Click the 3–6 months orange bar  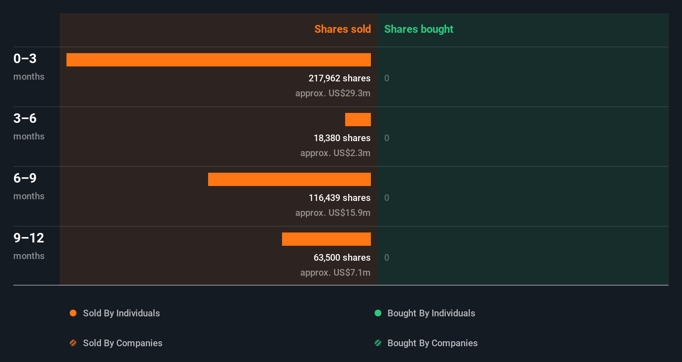358,120
